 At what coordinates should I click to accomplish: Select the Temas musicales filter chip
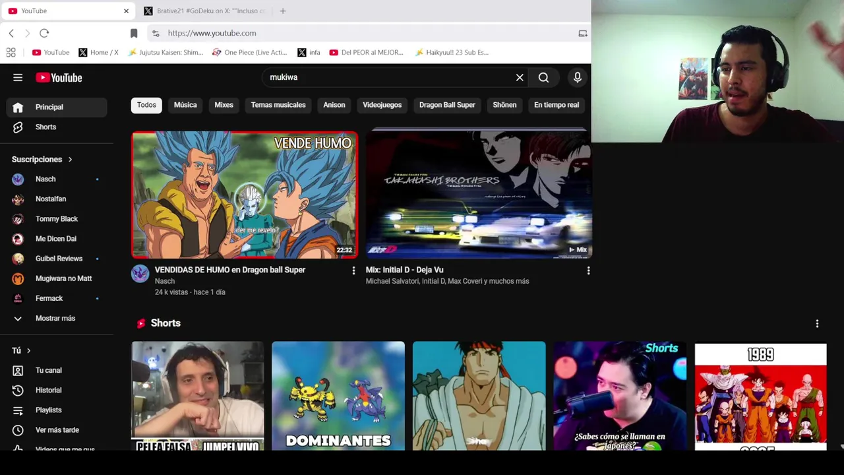(x=278, y=105)
